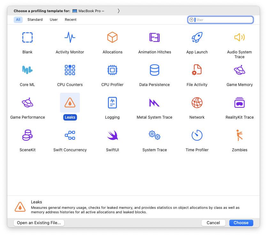Pick the RealityKit Trace headset icon
The height and width of the screenshot is (236, 267).
(240, 103)
